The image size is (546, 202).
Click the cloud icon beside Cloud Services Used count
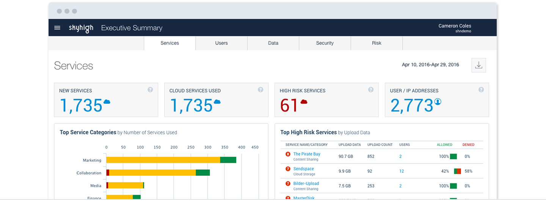click(x=217, y=102)
